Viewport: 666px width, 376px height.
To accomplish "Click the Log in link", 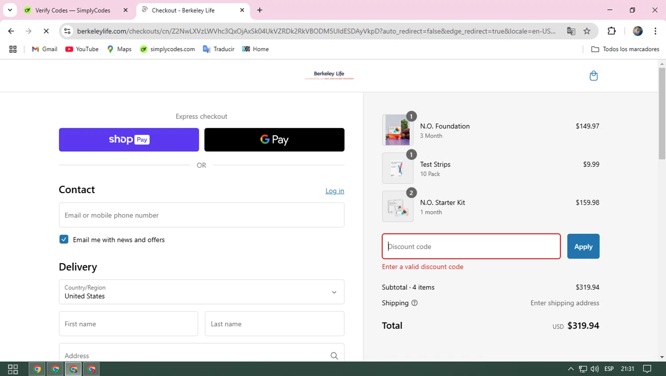I will (x=335, y=191).
